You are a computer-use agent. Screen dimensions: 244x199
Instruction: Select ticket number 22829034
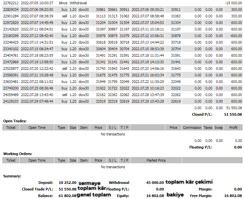[11, 10]
